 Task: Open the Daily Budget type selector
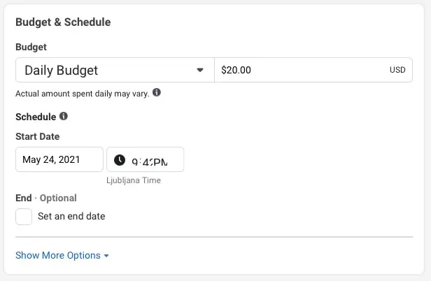[114, 71]
